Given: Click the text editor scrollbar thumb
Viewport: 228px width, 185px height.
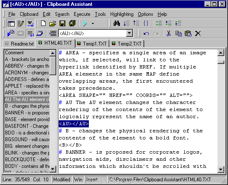Looking at the screenshot, I should (221, 62).
